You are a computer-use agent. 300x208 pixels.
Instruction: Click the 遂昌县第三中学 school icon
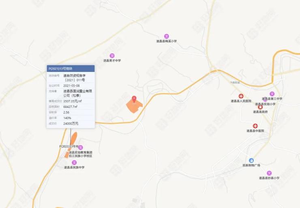272,94
